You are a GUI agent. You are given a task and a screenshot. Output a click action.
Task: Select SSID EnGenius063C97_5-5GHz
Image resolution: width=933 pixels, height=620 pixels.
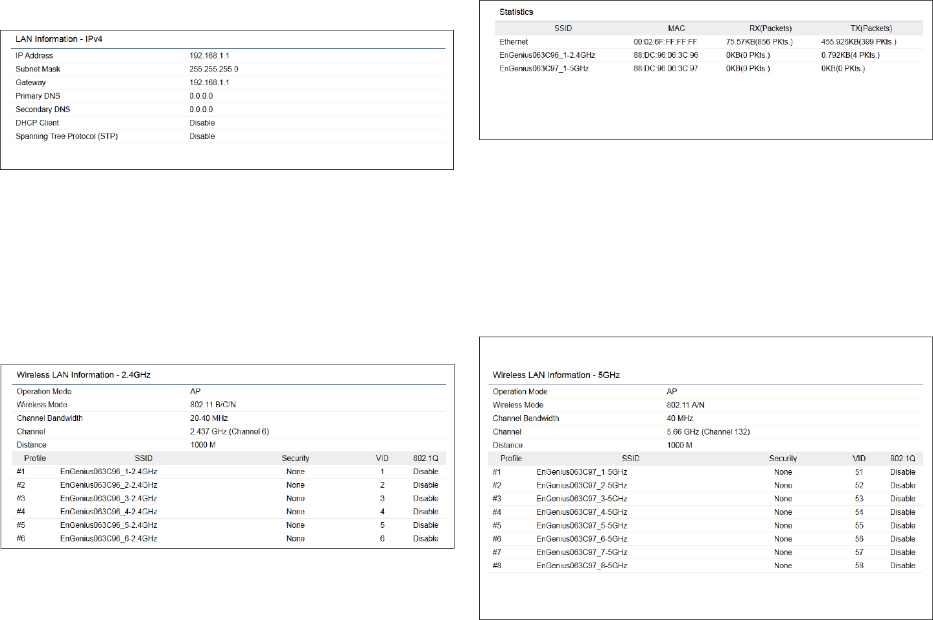582,526
